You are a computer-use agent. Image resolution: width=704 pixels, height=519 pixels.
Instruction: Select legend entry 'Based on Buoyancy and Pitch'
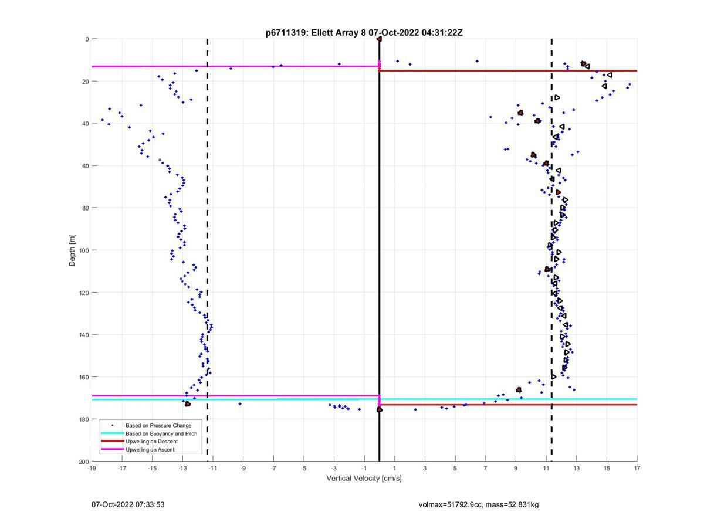[x=161, y=433]
